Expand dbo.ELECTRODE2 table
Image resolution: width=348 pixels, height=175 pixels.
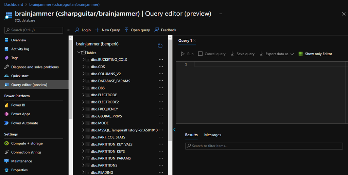tap(84, 102)
